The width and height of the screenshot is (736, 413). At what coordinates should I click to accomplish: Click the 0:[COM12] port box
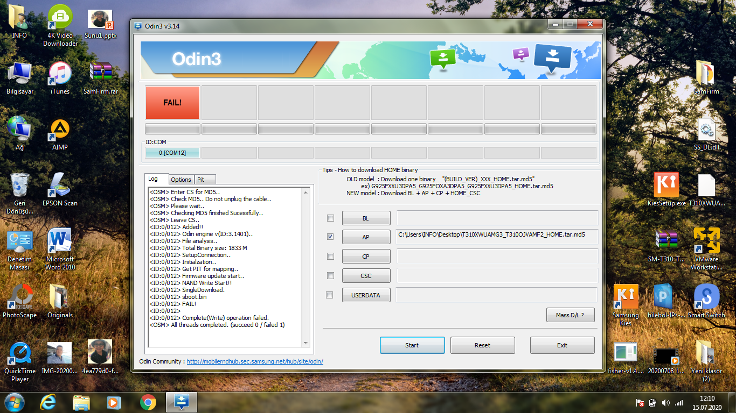(172, 153)
